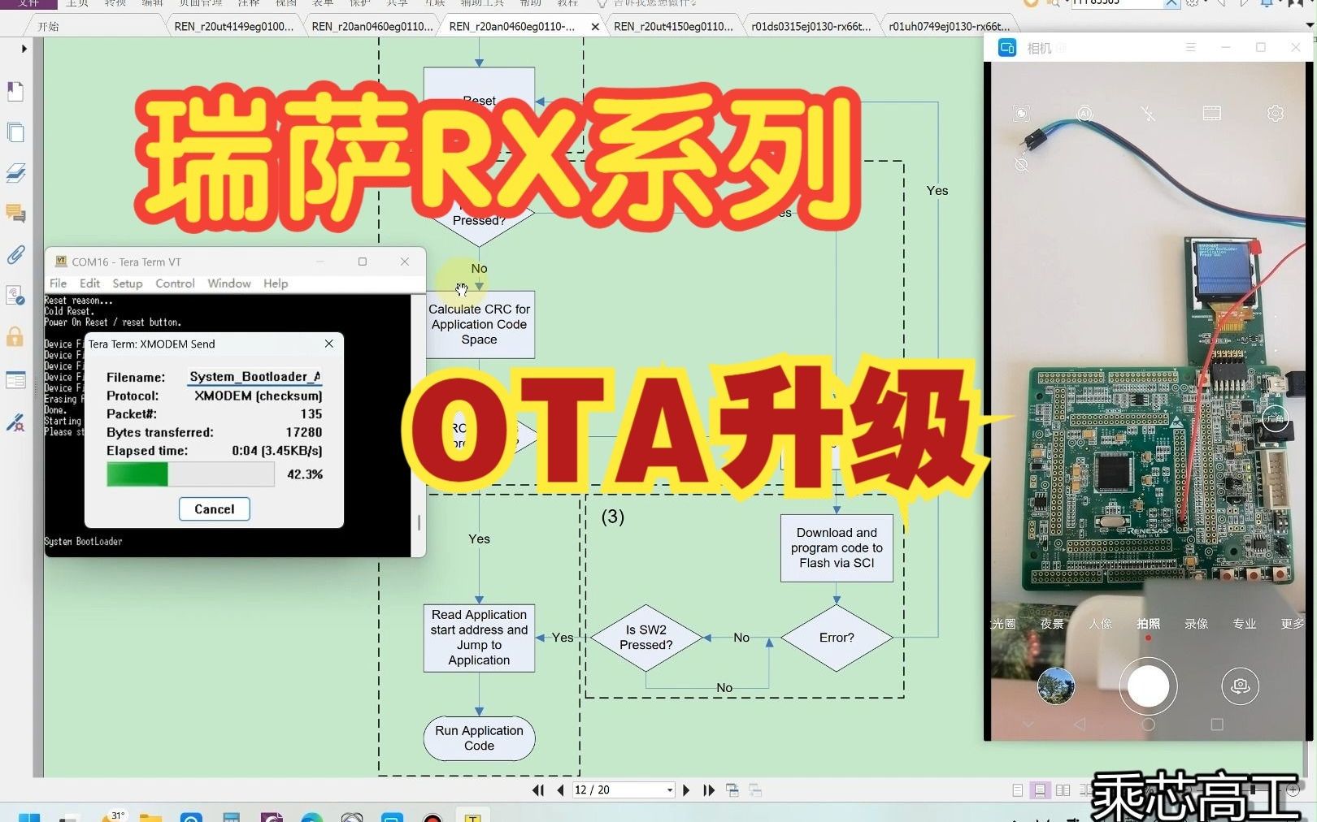Toggle the camera flash off icon
Screen dimensions: 1317x822
point(1149,114)
